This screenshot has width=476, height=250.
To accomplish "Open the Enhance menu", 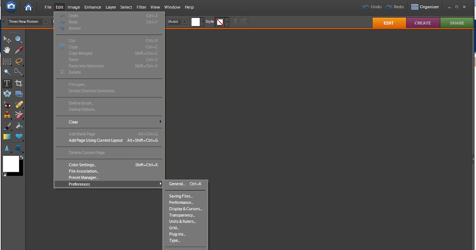I will click(93, 7).
